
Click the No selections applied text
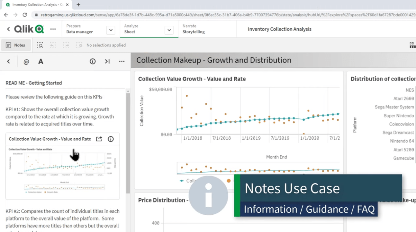point(106,45)
